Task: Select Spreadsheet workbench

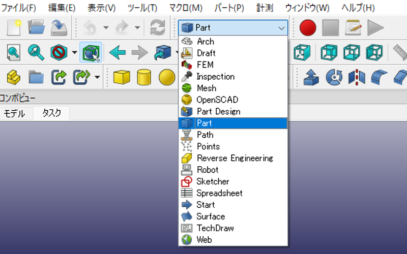Action: pyautogui.click(x=233, y=193)
